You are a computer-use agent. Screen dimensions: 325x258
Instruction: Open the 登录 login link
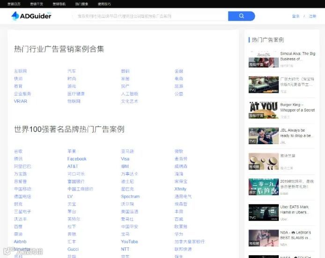pyautogui.click(x=296, y=16)
